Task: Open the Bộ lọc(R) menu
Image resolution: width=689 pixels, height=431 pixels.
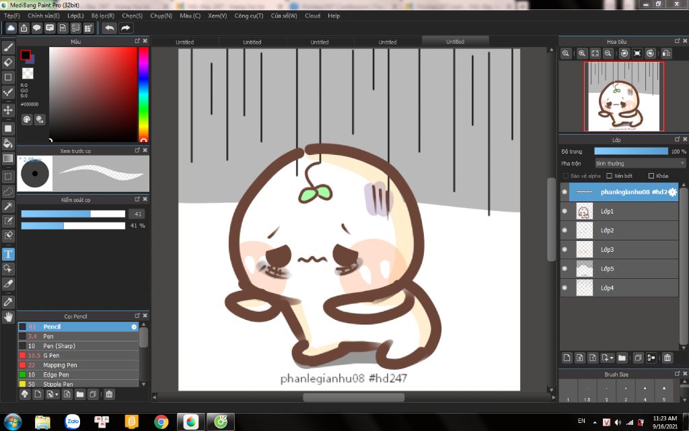Action: coord(102,15)
